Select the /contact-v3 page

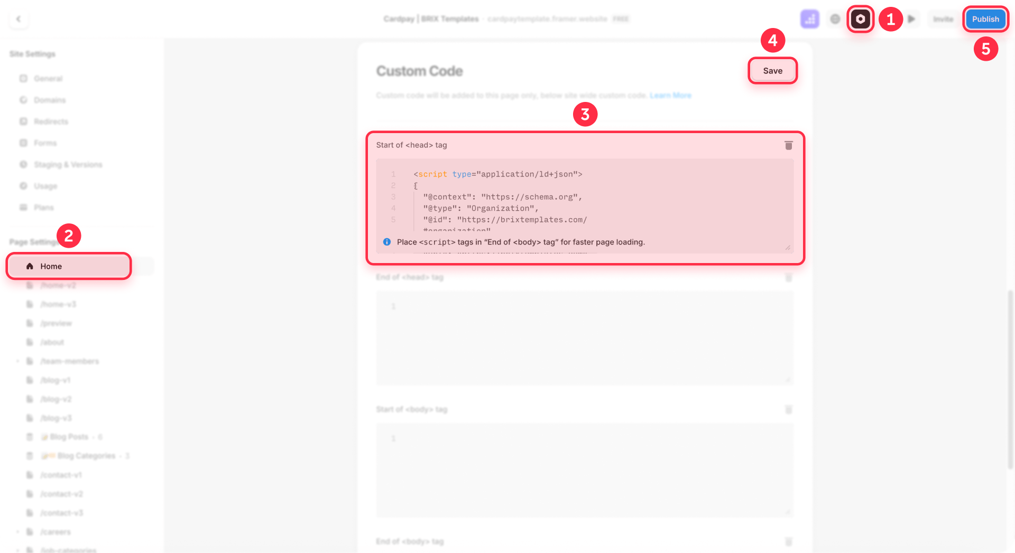point(62,513)
